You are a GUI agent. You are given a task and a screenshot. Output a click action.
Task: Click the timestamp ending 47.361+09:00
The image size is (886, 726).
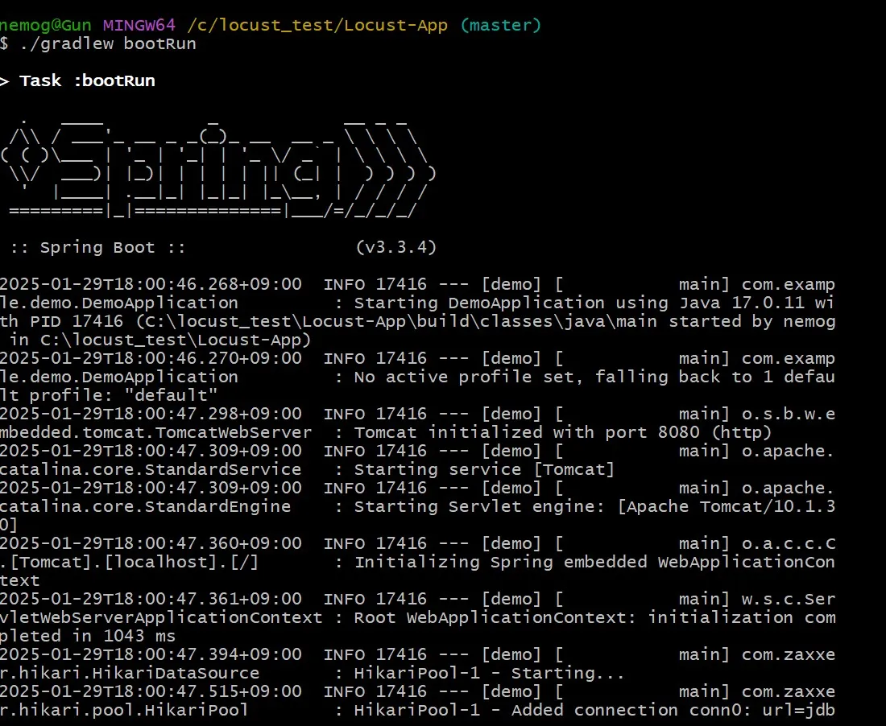(151, 599)
